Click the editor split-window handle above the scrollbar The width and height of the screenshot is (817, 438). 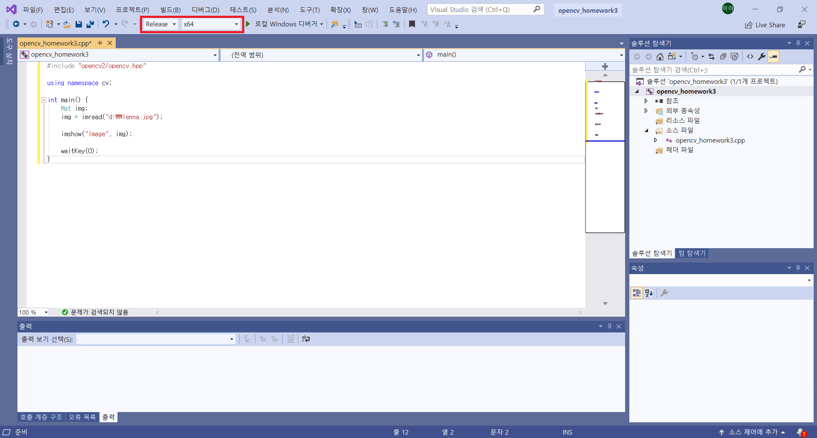605,66
